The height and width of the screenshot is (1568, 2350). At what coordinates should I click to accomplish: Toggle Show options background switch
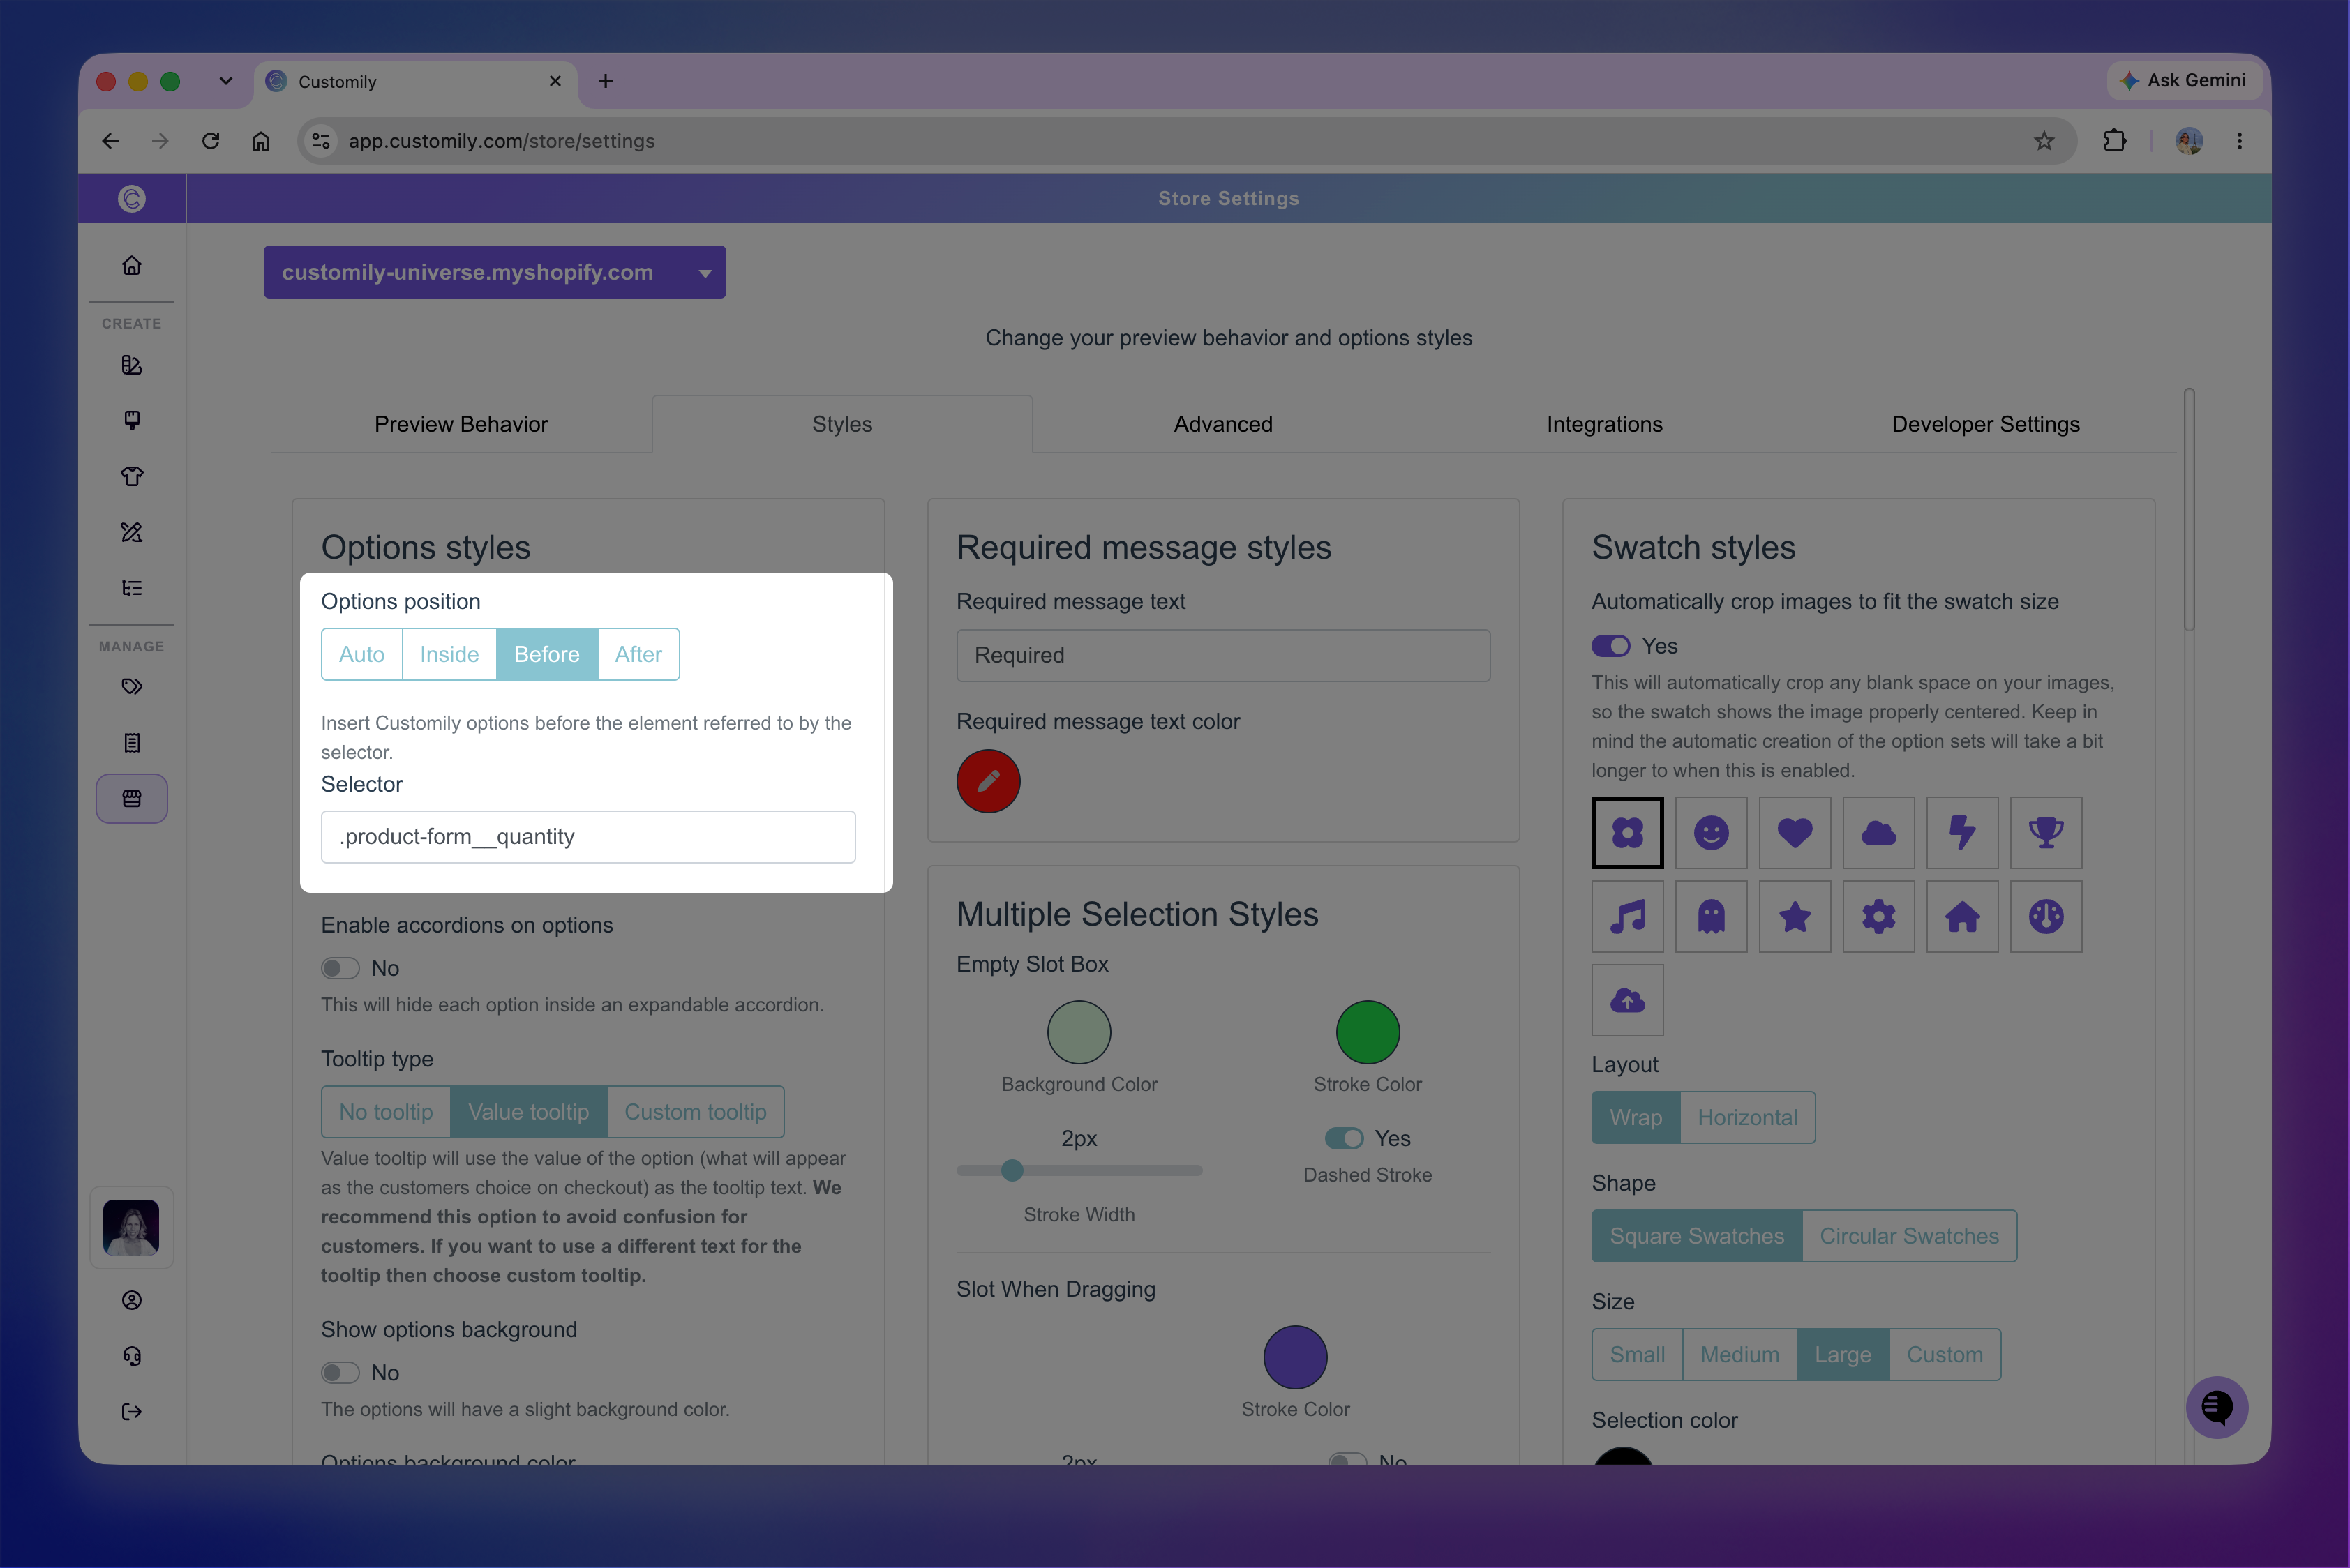340,1373
